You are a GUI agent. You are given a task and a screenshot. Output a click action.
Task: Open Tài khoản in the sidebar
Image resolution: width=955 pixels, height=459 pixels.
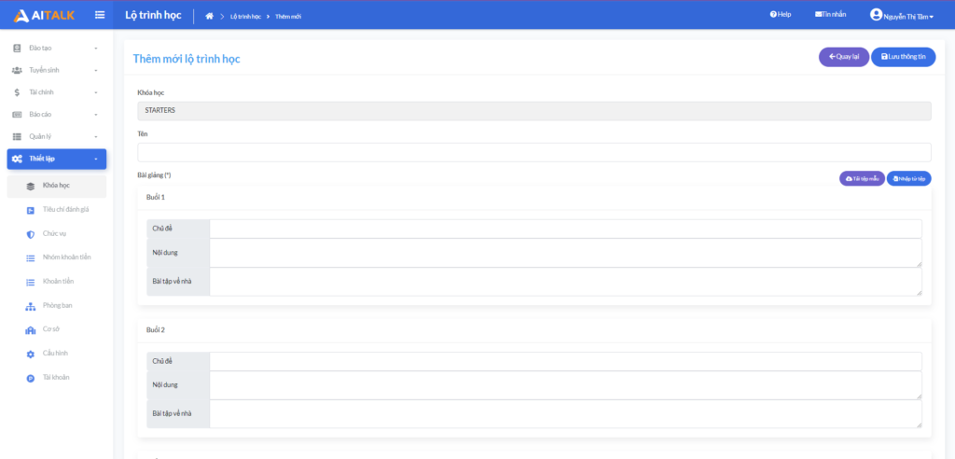pos(56,378)
